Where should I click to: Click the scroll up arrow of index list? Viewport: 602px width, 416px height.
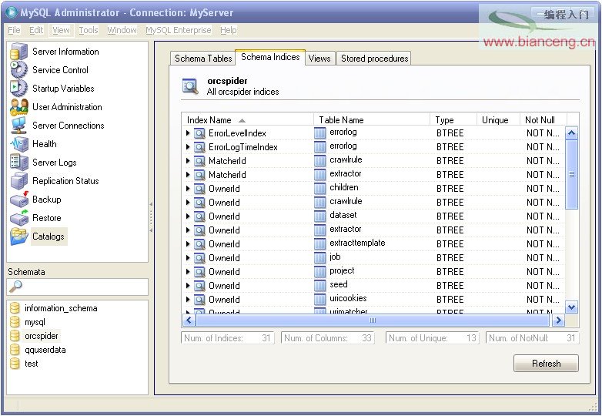click(x=572, y=133)
